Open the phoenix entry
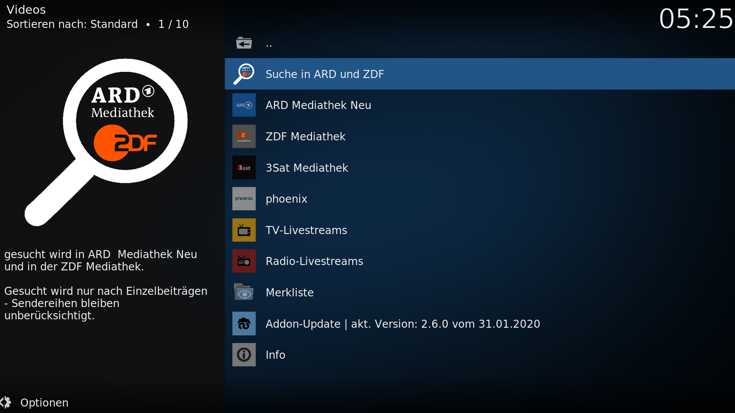Screen dimensions: 735x413 (480, 198)
